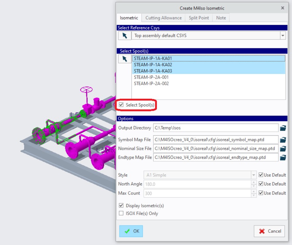Increase the North Angle value
Screen dimensions: 292x245
(254, 182)
